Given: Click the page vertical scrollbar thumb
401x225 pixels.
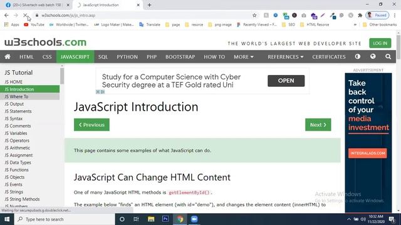Looking at the screenshot, I should 398,47.
